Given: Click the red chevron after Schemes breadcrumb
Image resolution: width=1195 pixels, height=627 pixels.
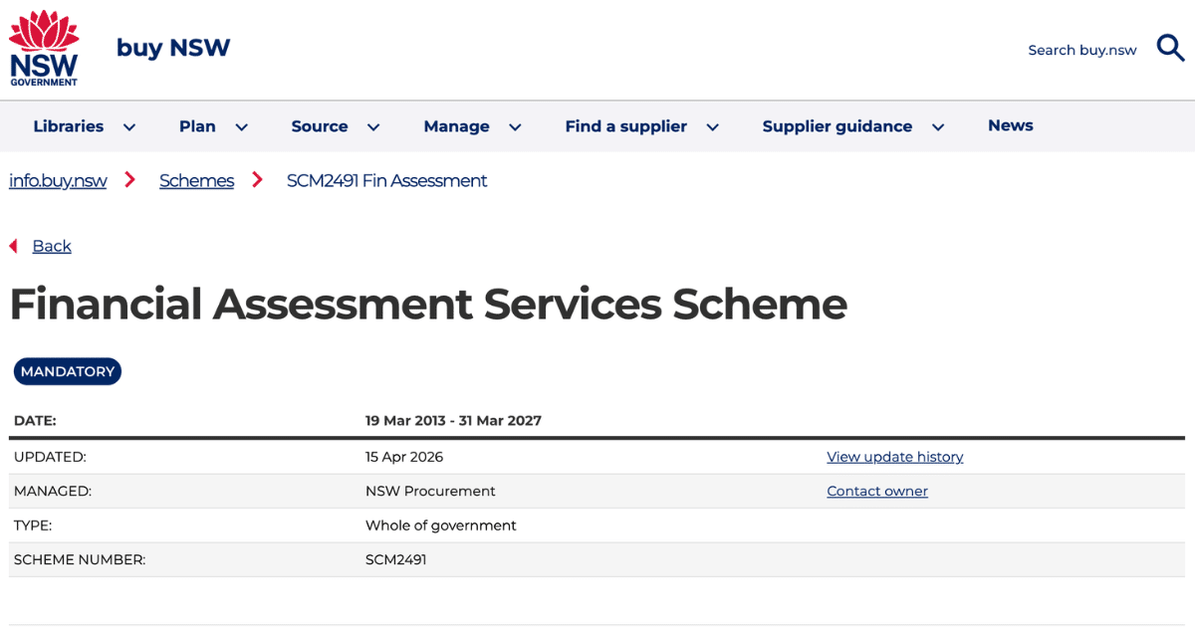Looking at the screenshot, I should click(x=257, y=180).
